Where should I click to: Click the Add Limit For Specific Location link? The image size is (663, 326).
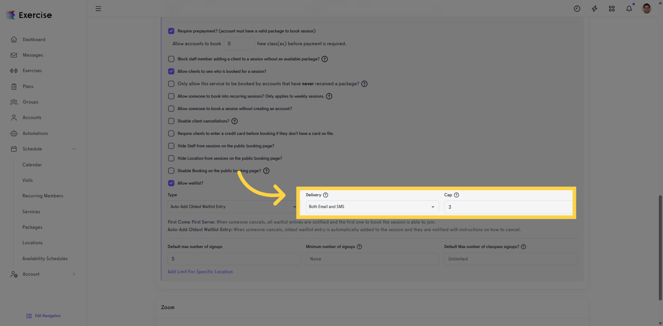pos(200,272)
